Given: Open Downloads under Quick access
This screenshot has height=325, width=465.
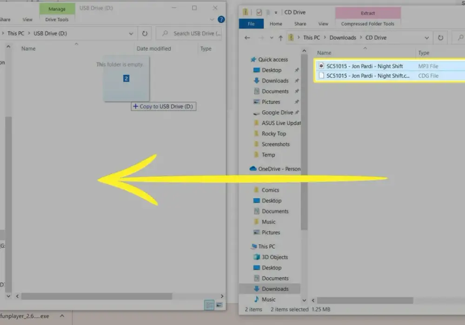Looking at the screenshot, I should [x=275, y=81].
